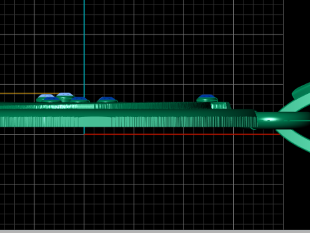Select the blue gem just right of the cyan axis
Screen dimensions: 310x233
107,99
